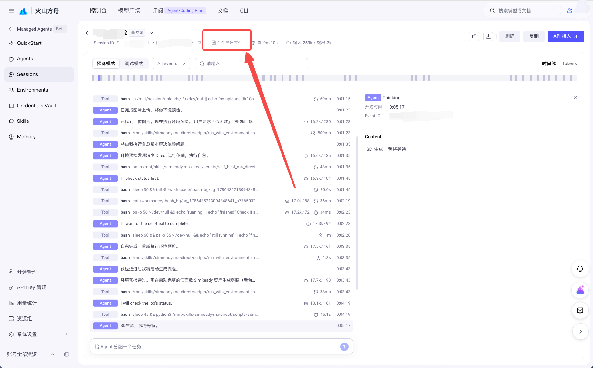This screenshot has width=593, height=368.
Task: Open Memory in the sidebar
Action: 39,137
